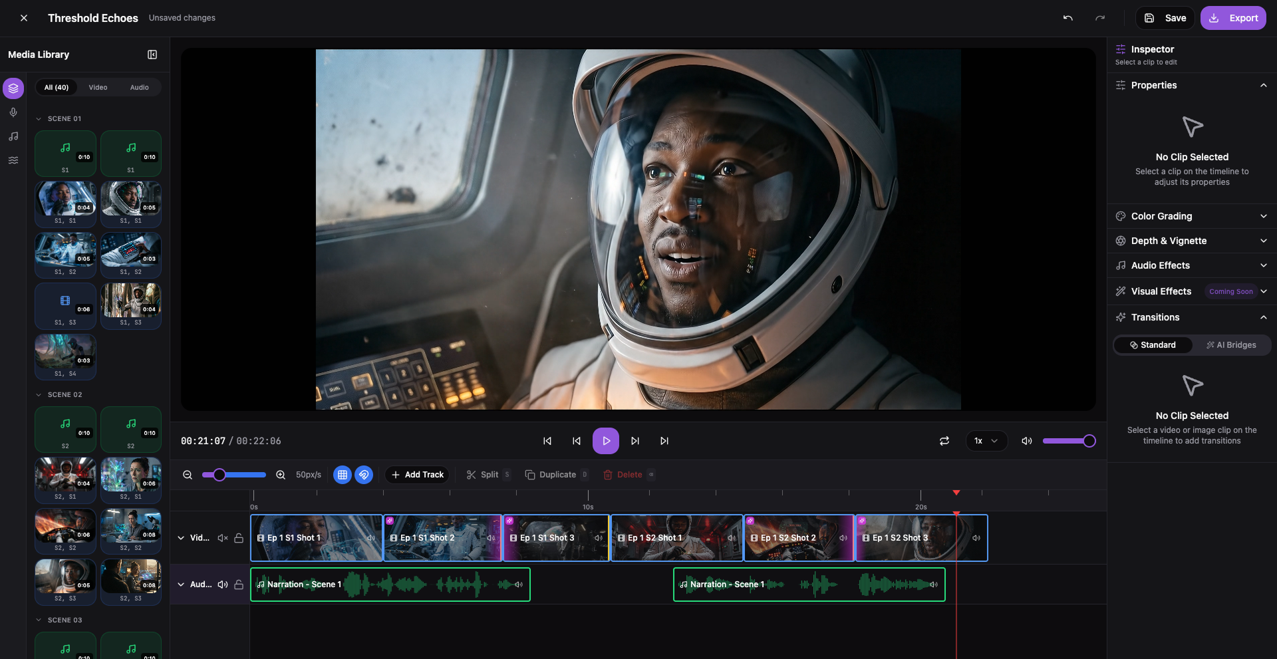Undo the last action
Image resolution: width=1277 pixels, height=659 pixels.
1067,18
